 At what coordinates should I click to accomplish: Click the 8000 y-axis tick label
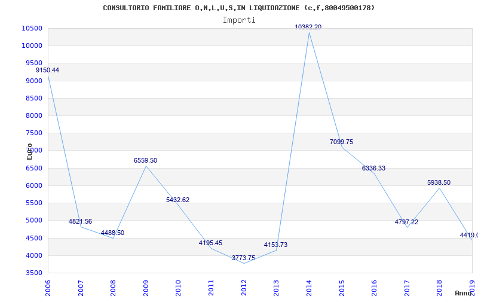(x=33, y=115)
